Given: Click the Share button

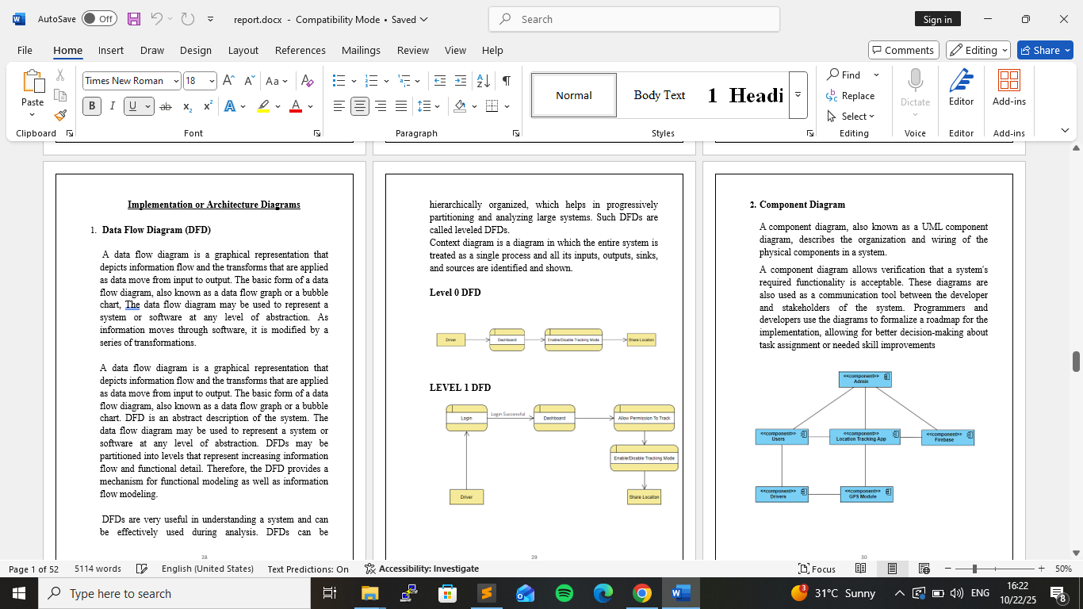Looking at the screenshot, I should pyautogui.click(x=1045, y=50).
